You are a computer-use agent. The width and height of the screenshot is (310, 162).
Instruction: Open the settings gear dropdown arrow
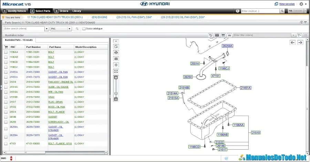click(x=306, y=4)
